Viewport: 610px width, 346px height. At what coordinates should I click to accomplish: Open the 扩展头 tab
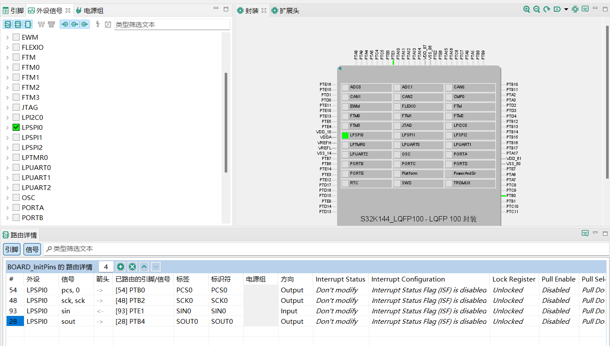tap(286, 10)
